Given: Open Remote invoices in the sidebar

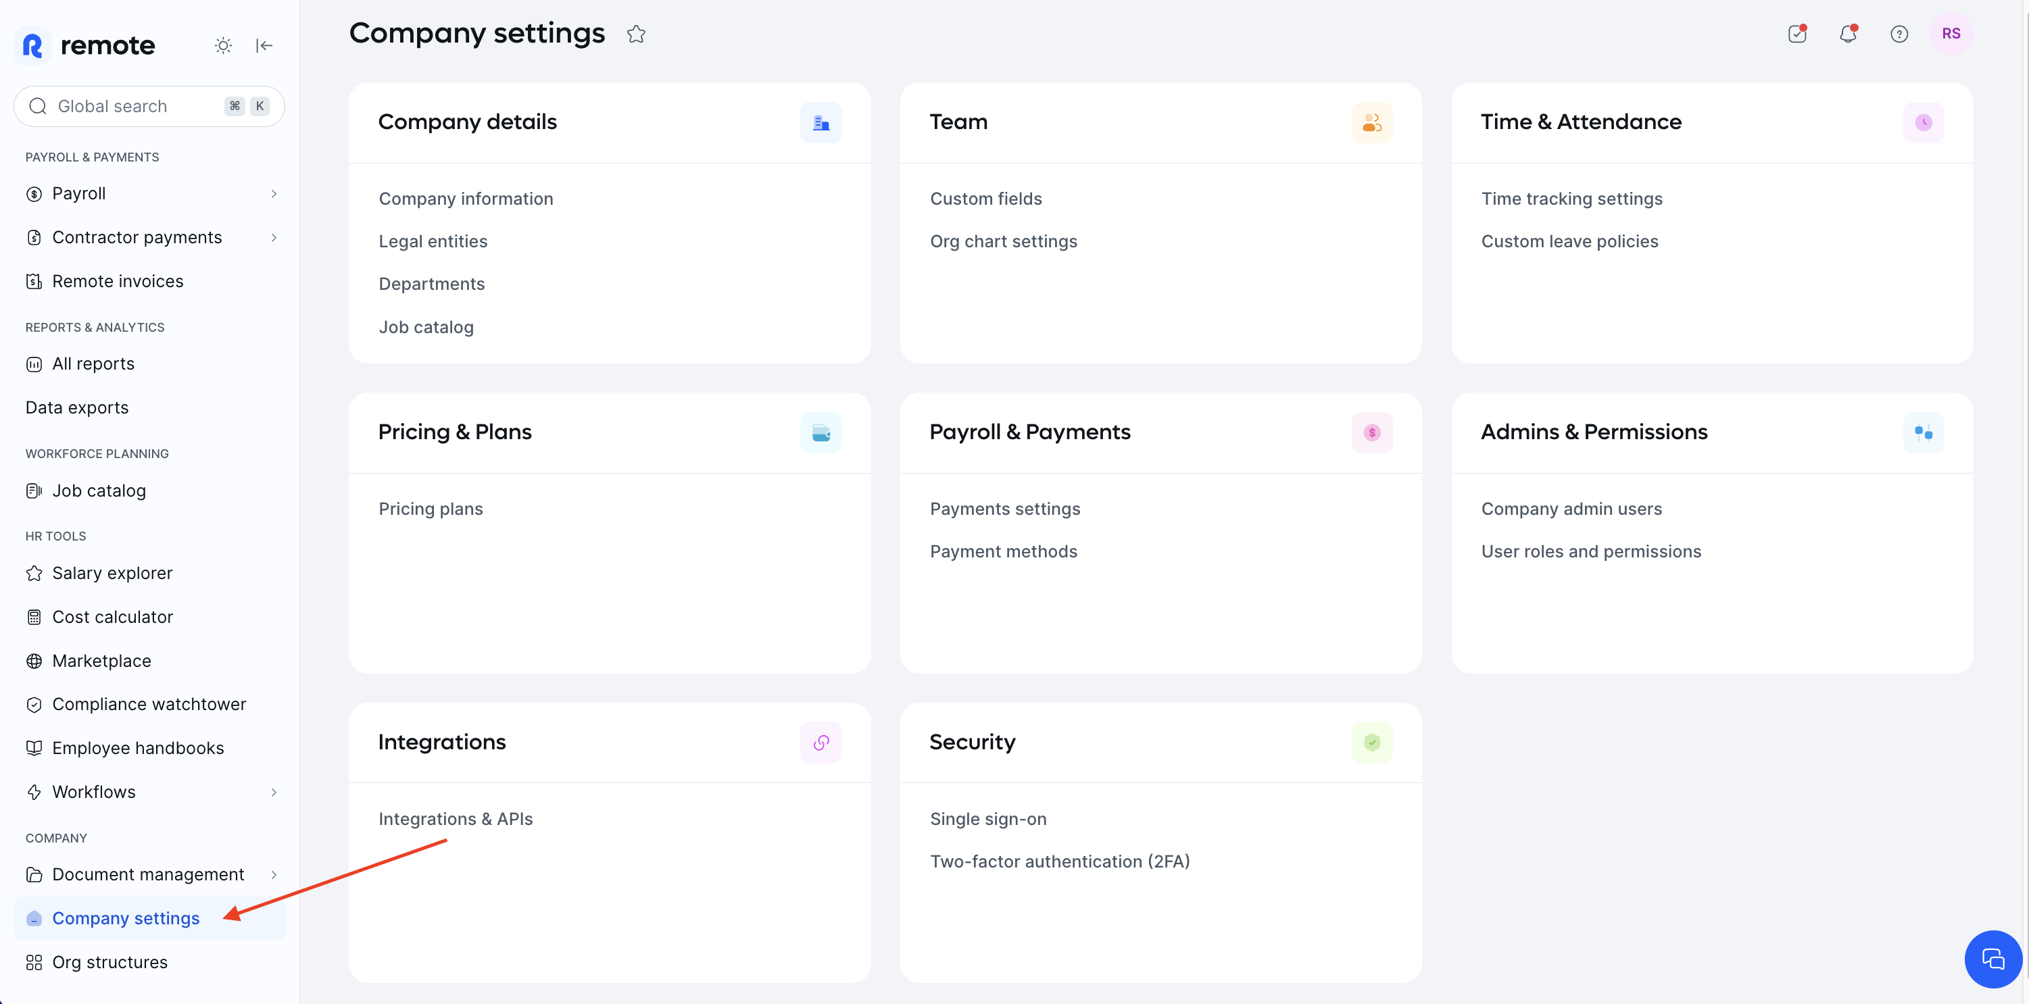Looking at the screenshot, I should pos(149,281).
